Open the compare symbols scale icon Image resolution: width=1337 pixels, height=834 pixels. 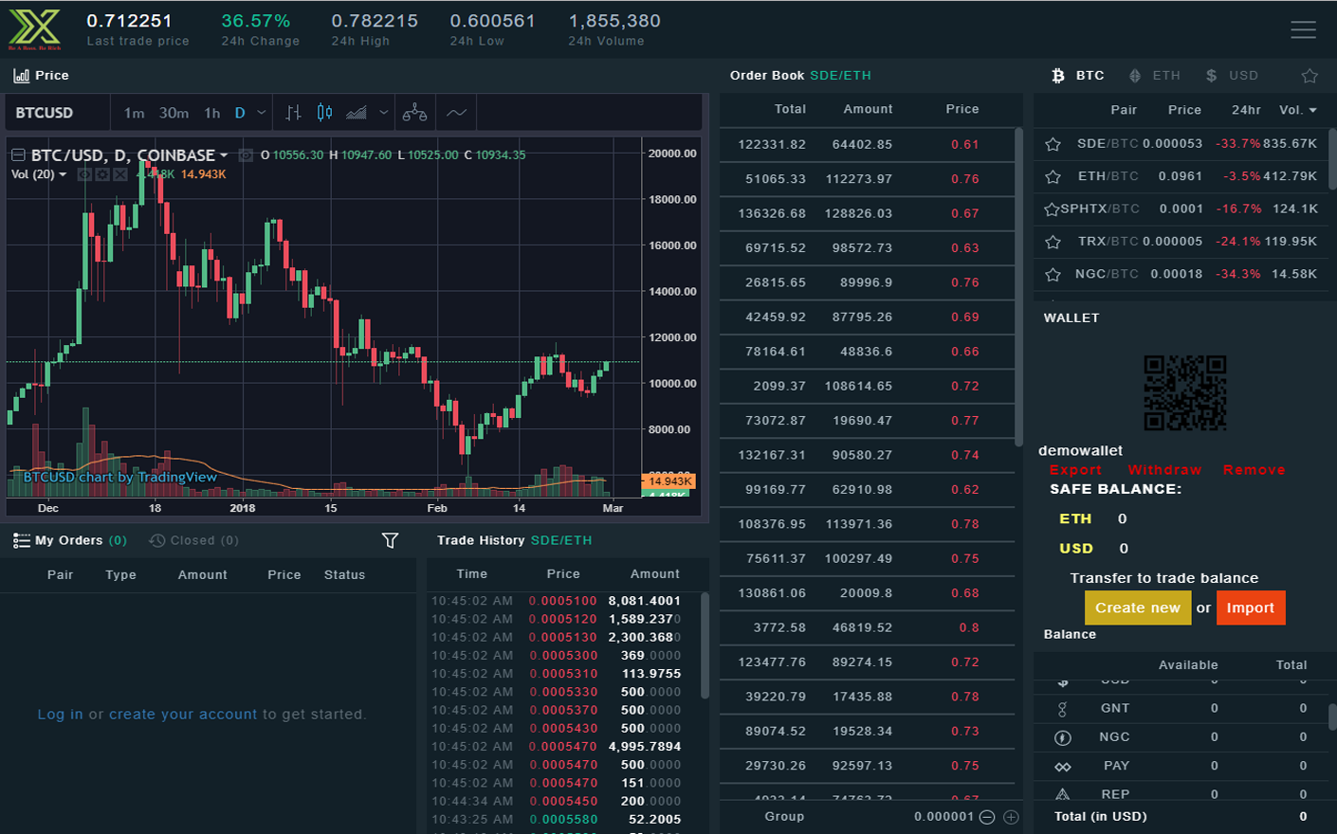[414, 113]
